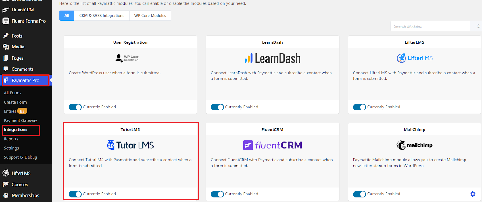Screen dimensions: 482x202
Task: Open Reports submenu item
Action: click(11, 139)
